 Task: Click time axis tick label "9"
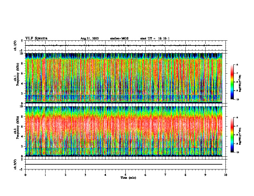205,175
